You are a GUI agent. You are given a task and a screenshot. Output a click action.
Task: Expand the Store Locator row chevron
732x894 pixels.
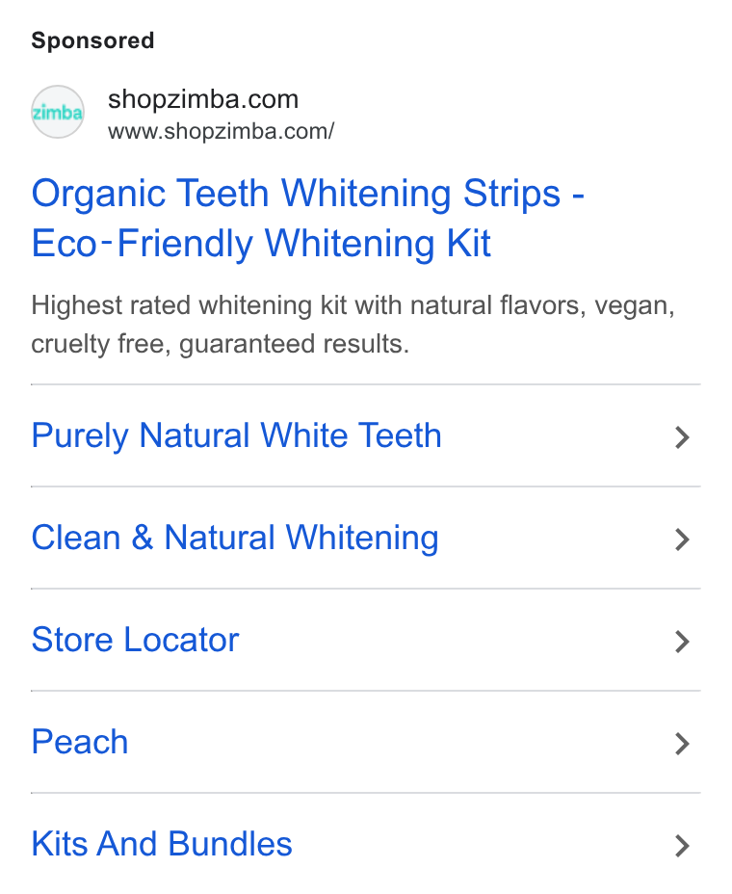pos(682,642)
